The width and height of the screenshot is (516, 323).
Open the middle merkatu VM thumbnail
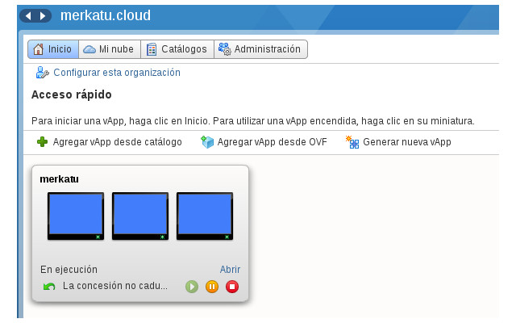pos(140,216)
